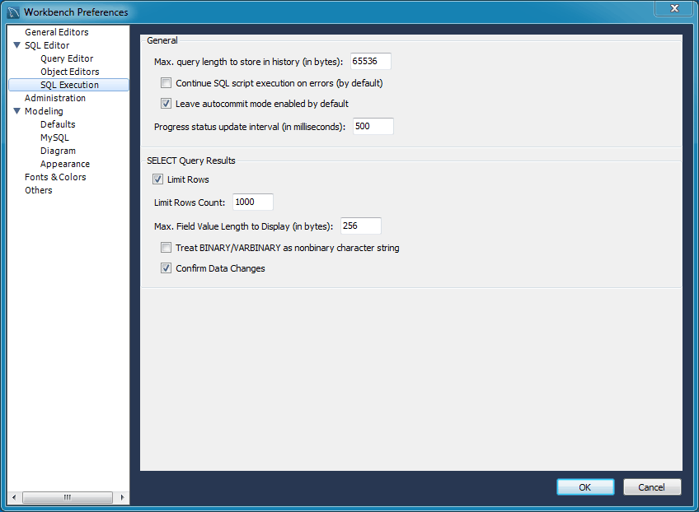Collapse the Modeling tree node
Screen dimensions: 699x512
coord(17,111)
